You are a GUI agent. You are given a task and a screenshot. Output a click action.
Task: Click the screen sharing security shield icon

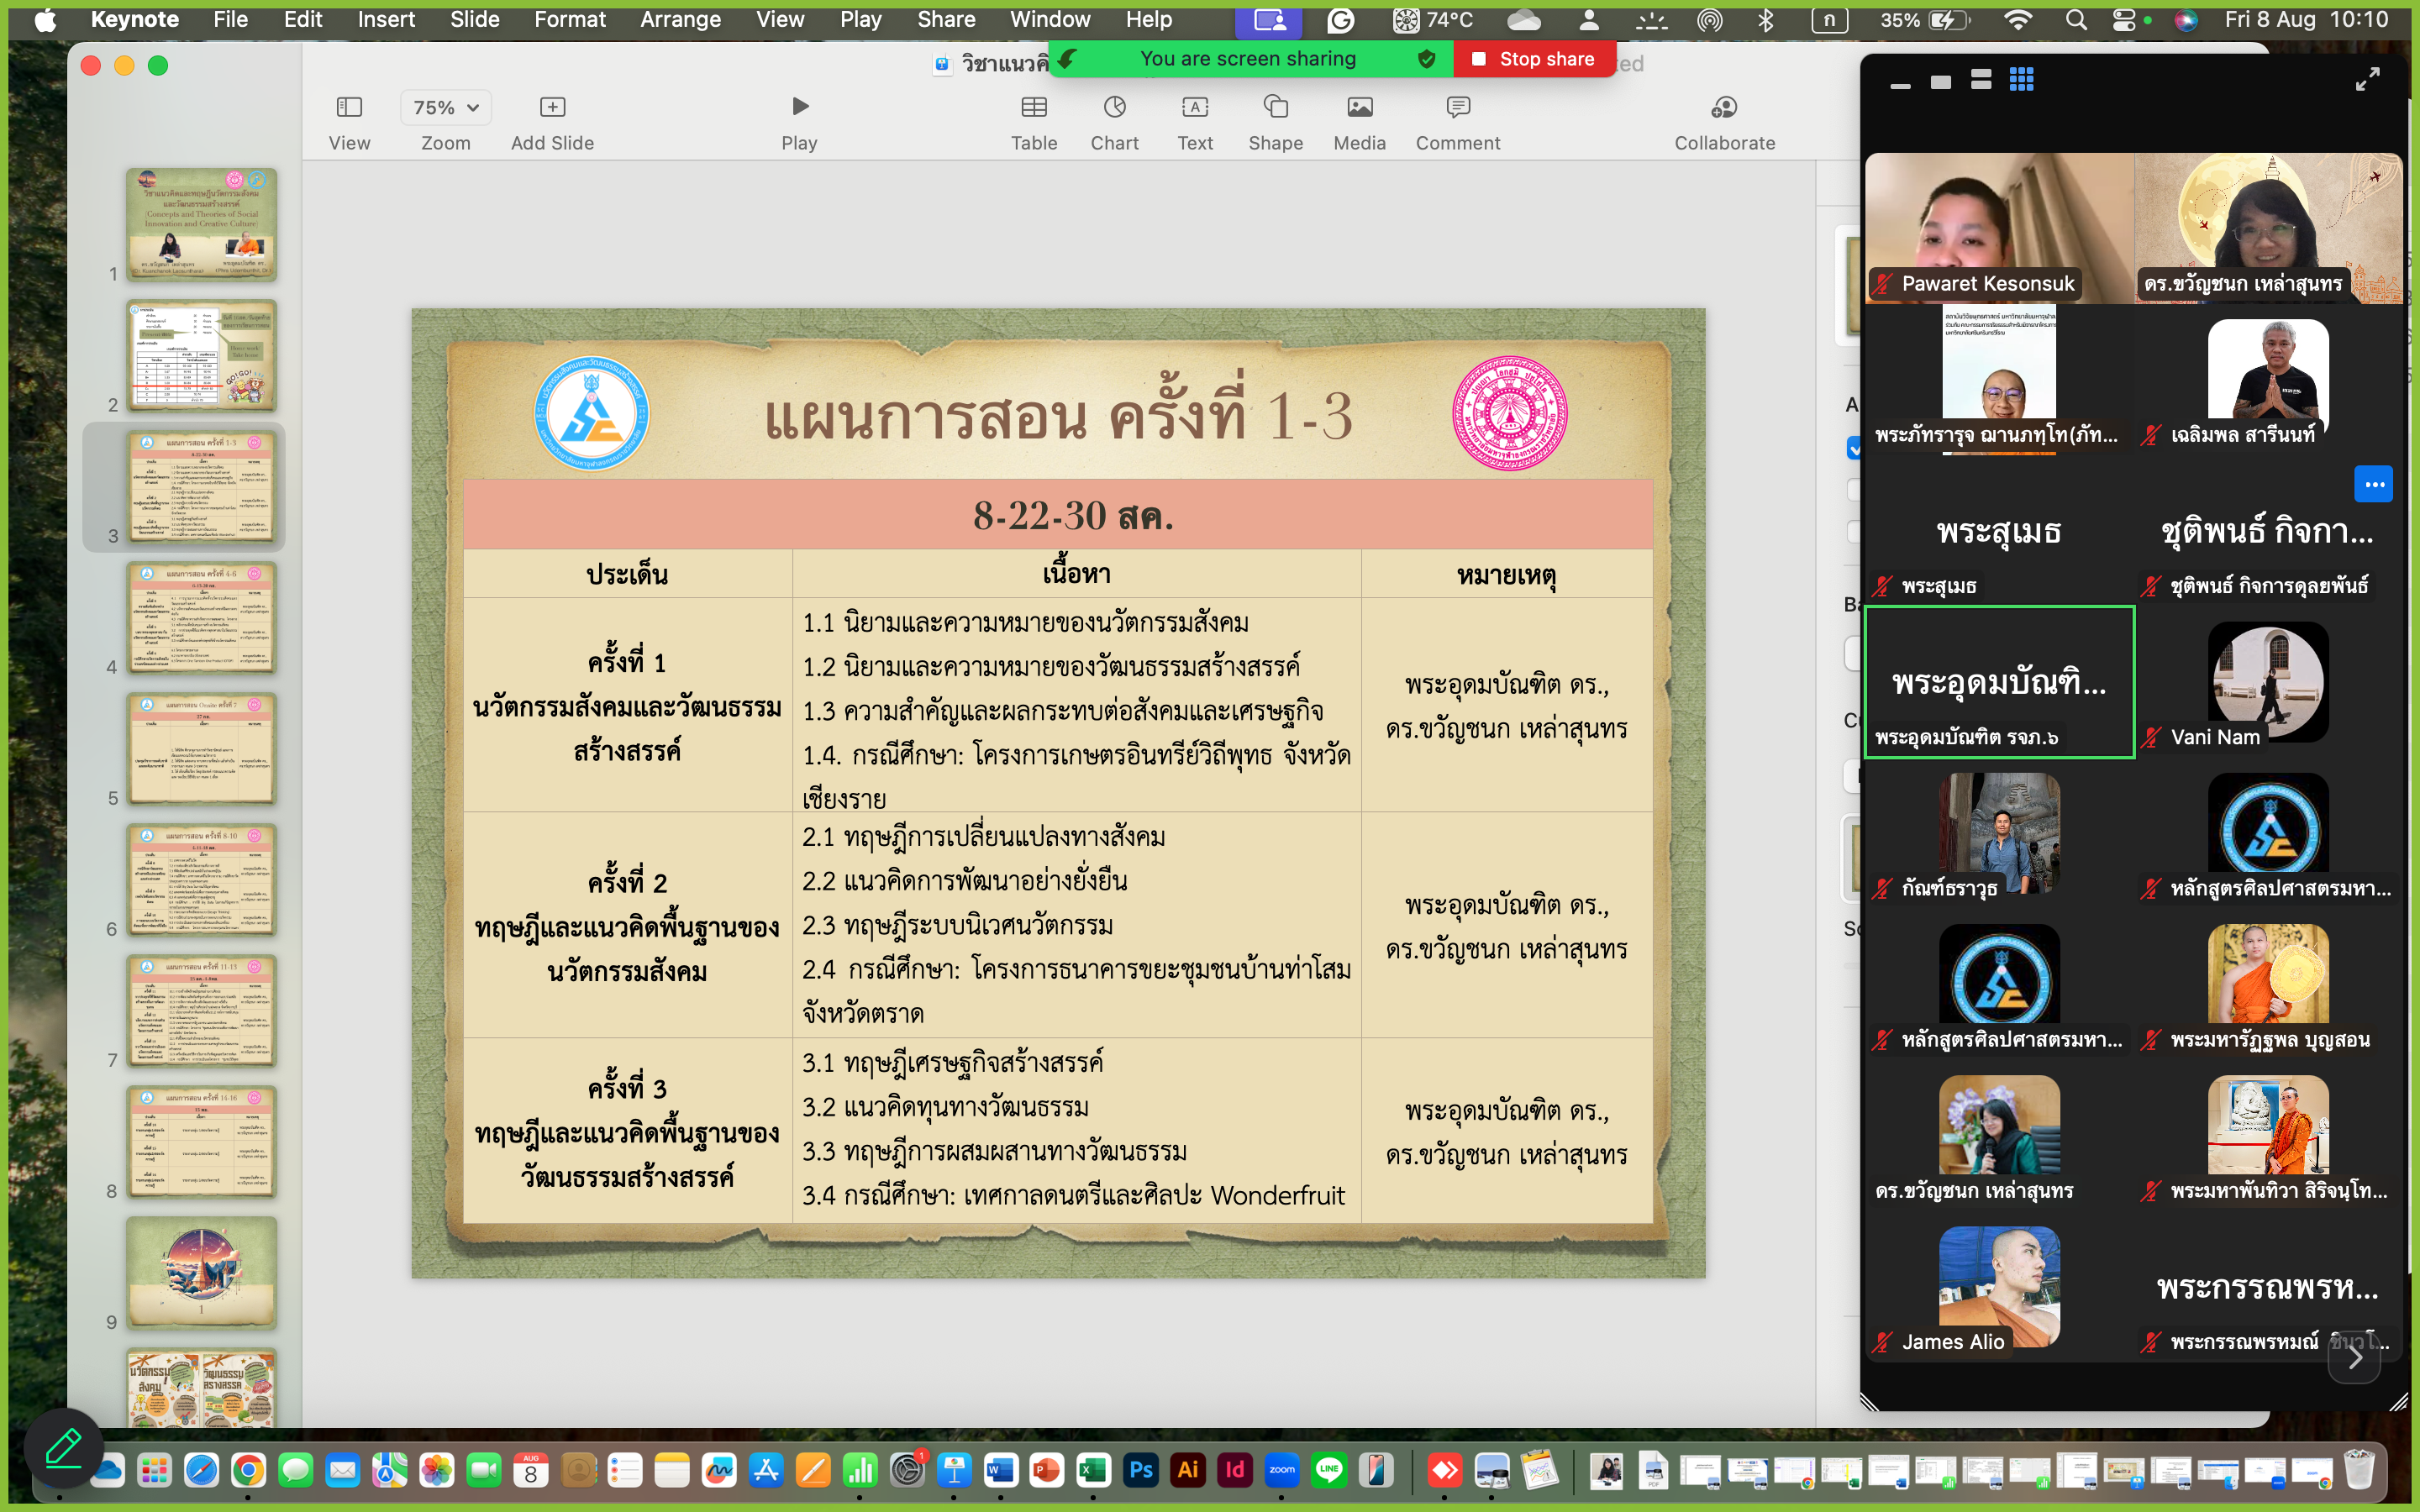[1427, 59]
